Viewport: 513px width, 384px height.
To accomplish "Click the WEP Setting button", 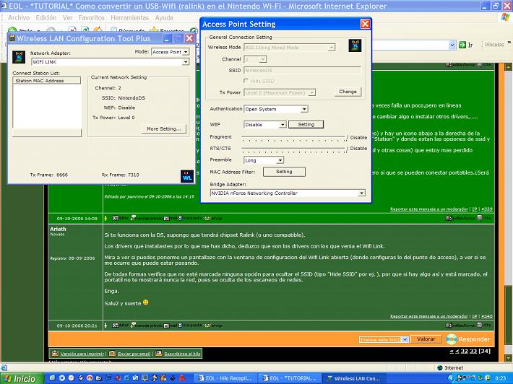I will [x=306, y=125].
